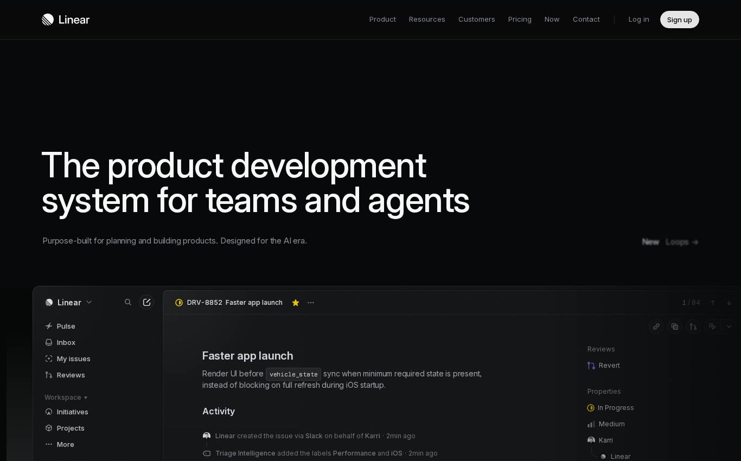The image size is (741, 461).
Task: Open Pulse in the app sidebar
Action: 60,326
